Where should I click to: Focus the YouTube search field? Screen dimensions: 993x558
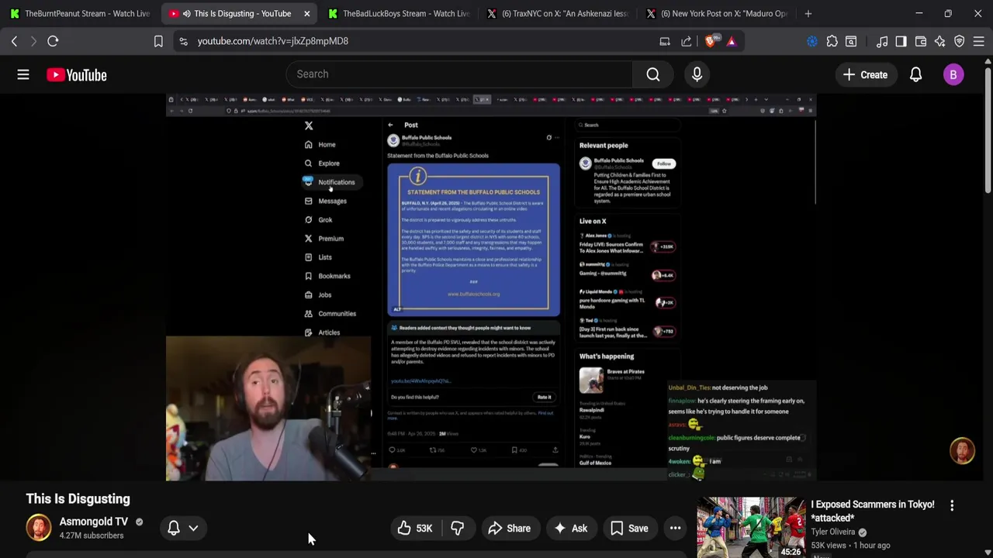click(459, 74)
